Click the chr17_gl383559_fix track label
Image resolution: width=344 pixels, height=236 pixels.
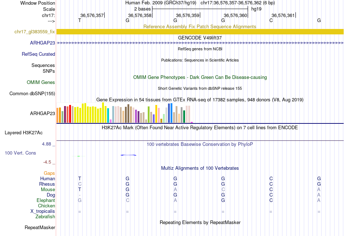click(x=34, y=32)
